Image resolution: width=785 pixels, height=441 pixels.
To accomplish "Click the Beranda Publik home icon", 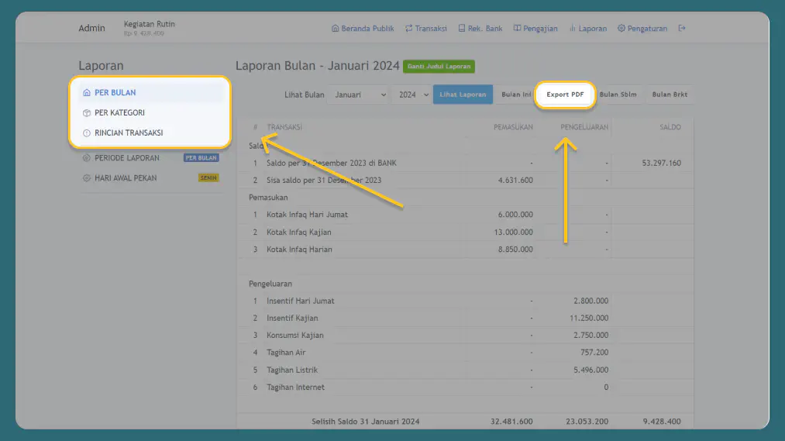I will click(335, 29).
